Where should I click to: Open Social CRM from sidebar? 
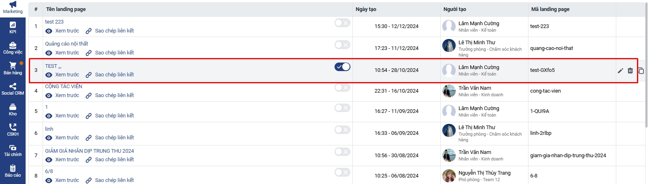(x=13, y=89)
